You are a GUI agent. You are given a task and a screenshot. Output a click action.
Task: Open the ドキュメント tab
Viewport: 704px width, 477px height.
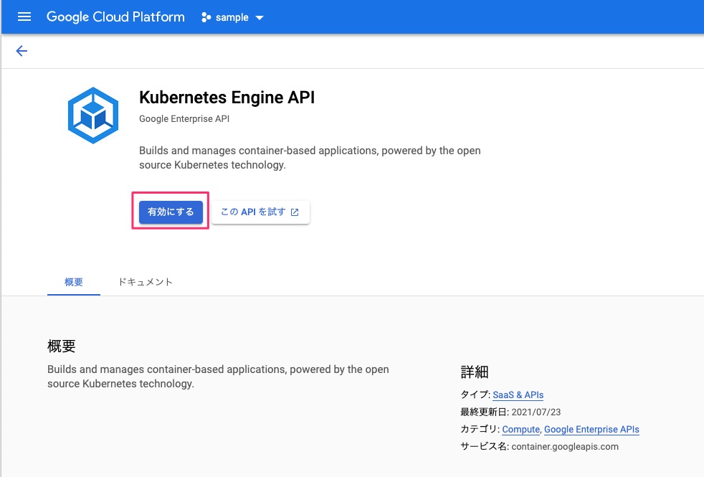click(x=146, y=282)
